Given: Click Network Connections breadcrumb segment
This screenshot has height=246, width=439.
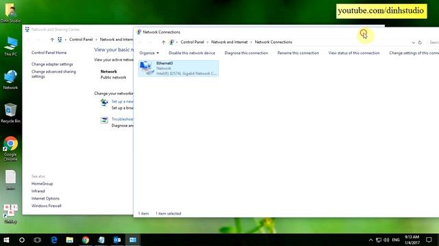Looking at the screenshot, I should [273, 42].
